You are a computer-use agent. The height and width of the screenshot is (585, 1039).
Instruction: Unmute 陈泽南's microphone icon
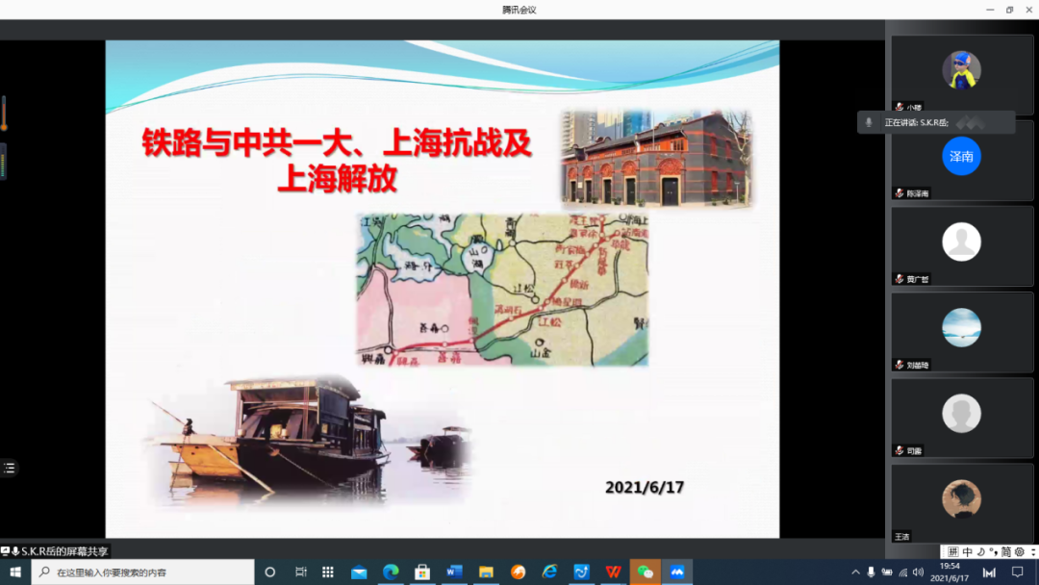click(900, 192)
